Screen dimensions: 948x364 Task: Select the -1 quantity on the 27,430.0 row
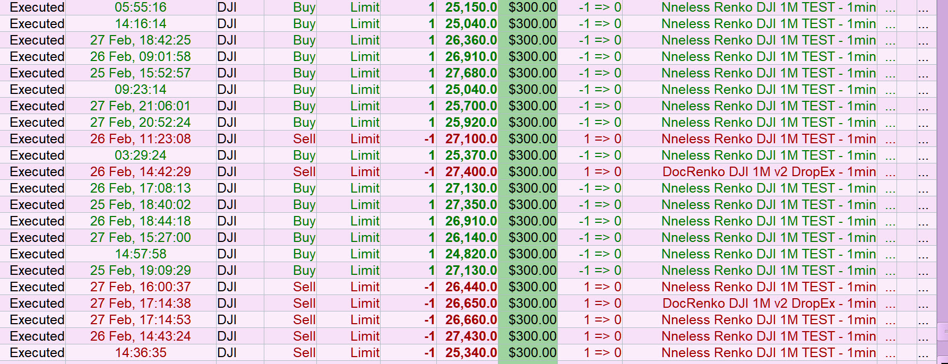(429, 336)
